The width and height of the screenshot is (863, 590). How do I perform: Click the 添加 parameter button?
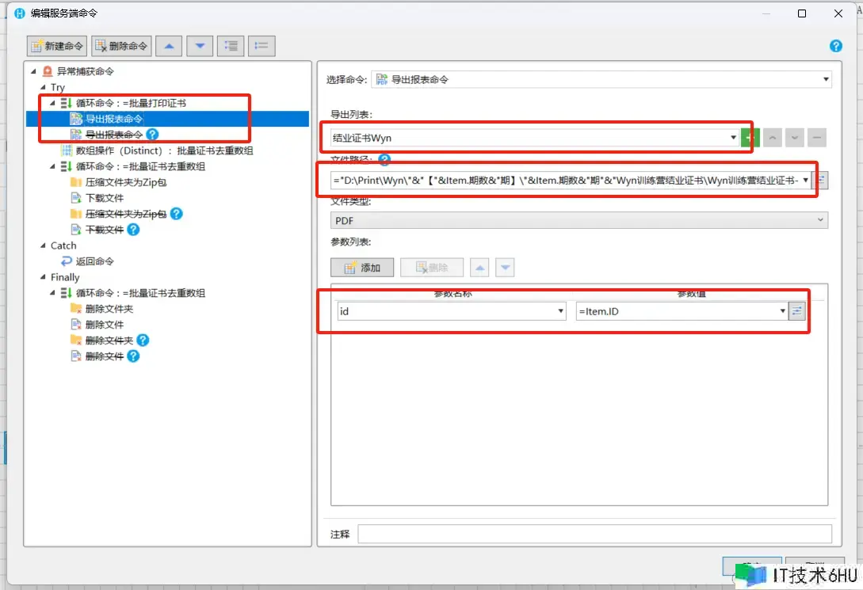click(362, 268)
